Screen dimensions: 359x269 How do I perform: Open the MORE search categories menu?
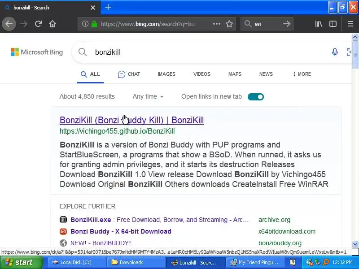click(302, 74)
